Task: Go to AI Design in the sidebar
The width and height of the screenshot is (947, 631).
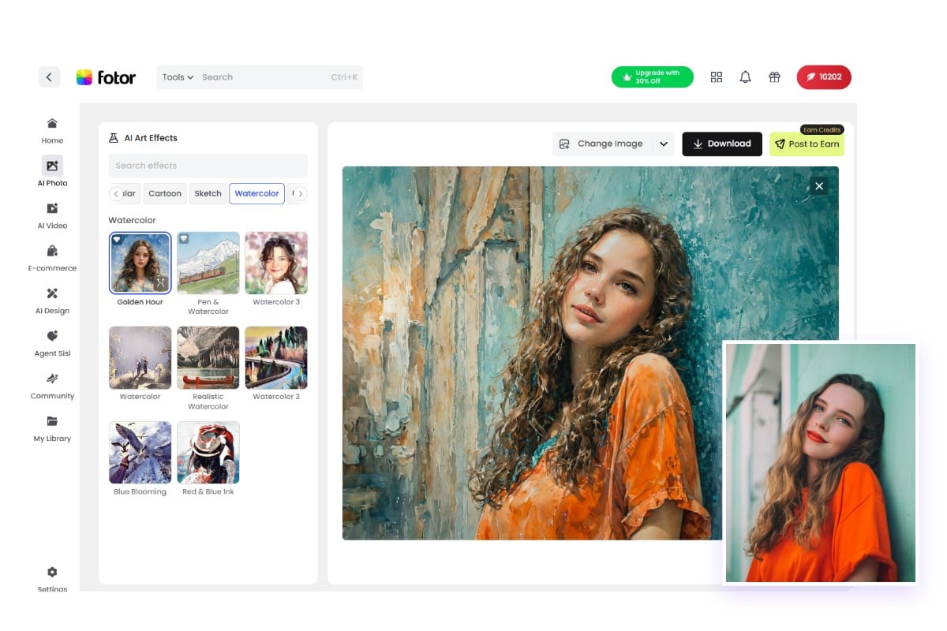Action: (51, 298)
